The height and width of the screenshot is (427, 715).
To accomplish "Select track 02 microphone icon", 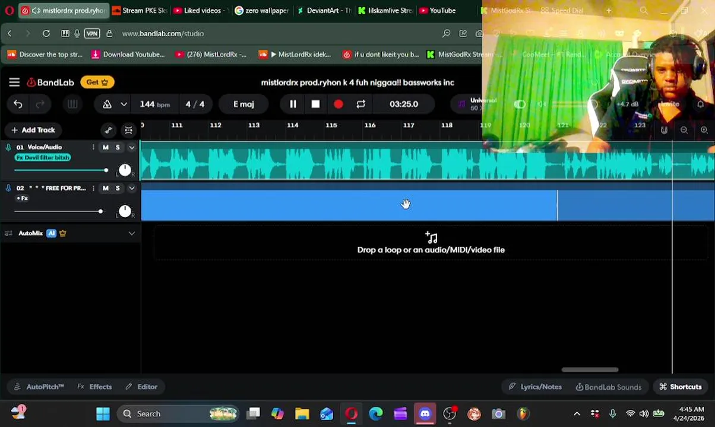I will [8, 188].
